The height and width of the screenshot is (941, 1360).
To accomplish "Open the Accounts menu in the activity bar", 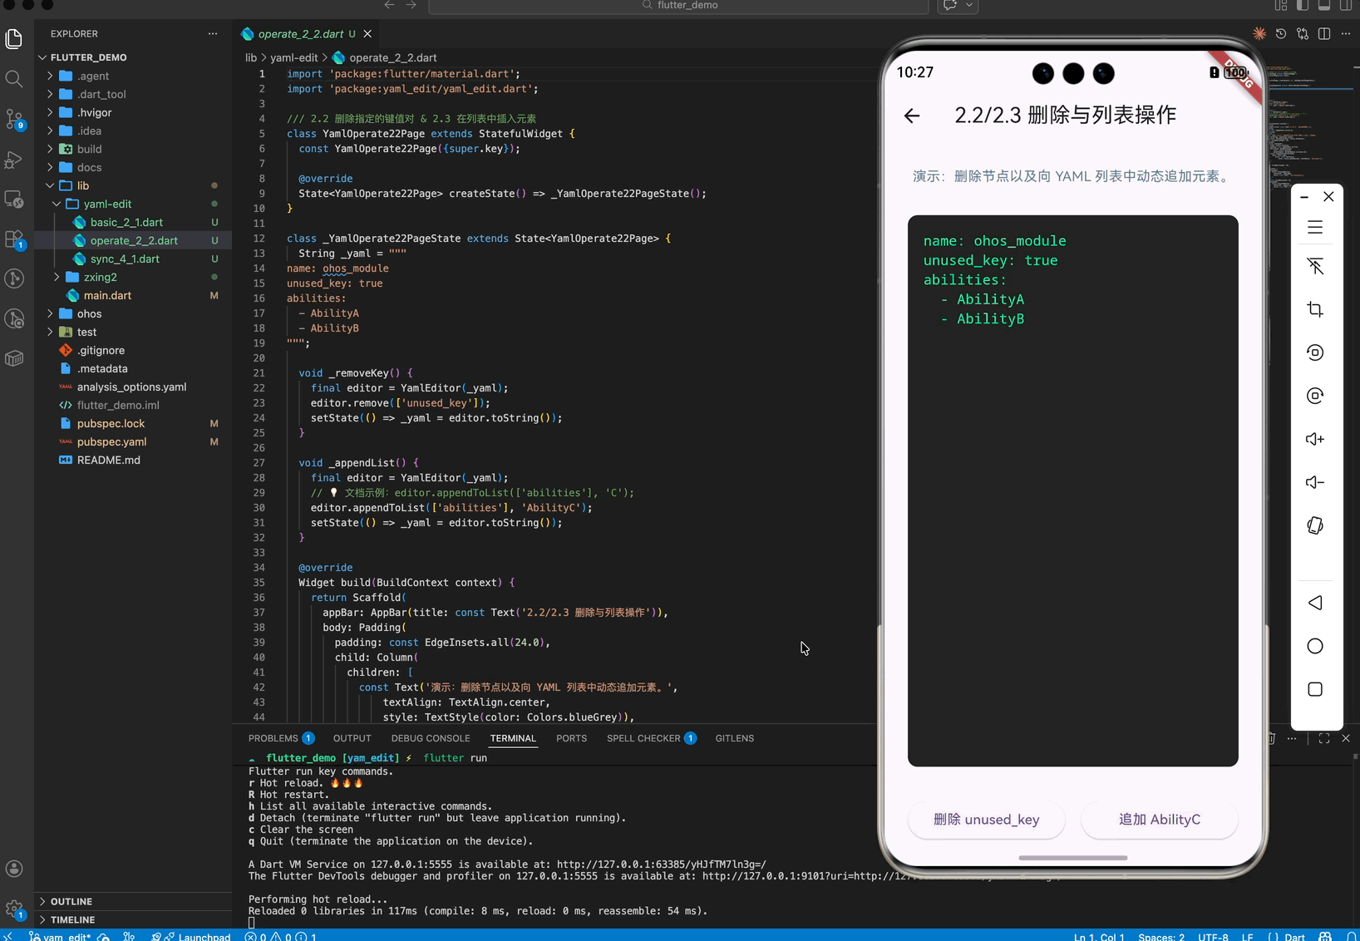I will tap(14, 869).
